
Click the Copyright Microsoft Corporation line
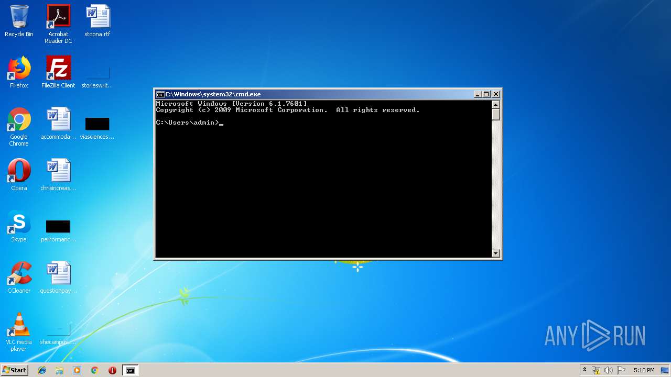coord(288,110)
